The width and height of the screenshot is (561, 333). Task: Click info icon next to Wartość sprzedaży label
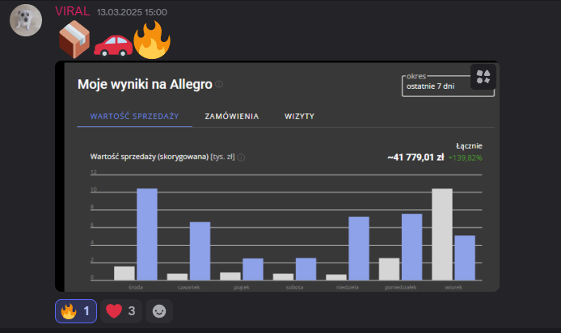pyautogui.click(x=242, y=158)
